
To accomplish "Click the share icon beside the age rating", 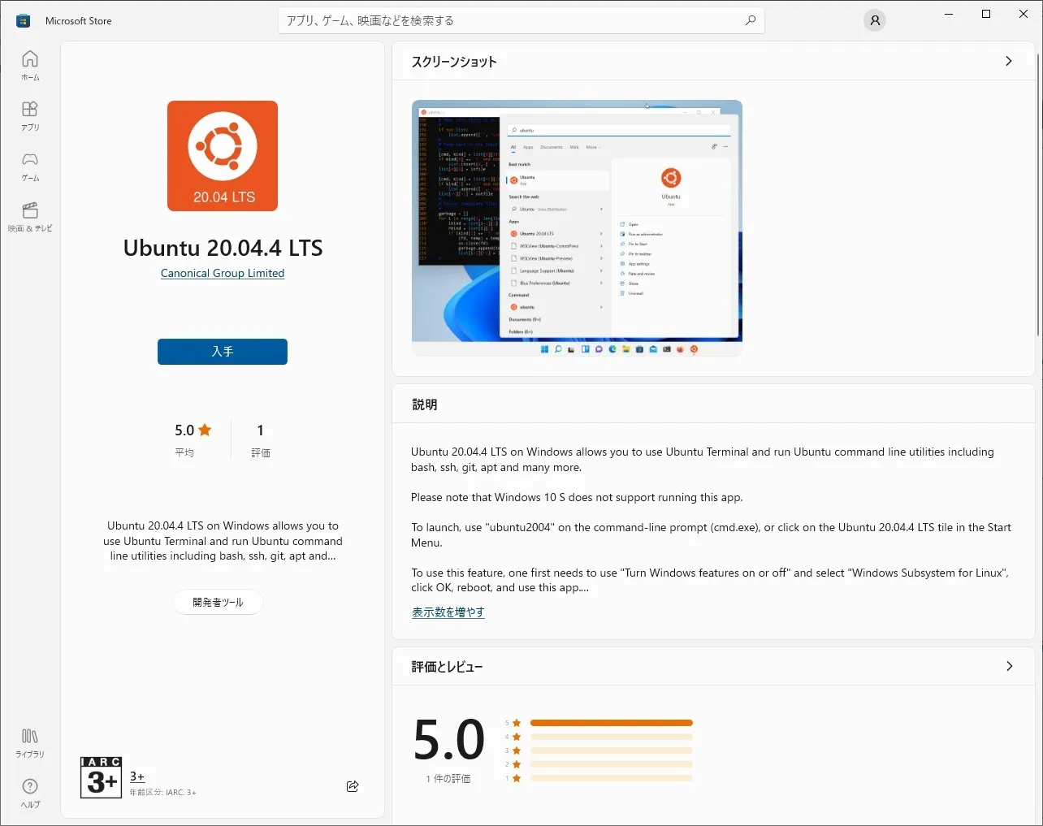I will click(x=353, y=786).
